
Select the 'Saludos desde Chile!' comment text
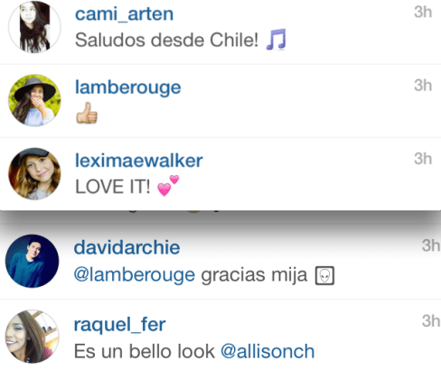click(x=166, y=40)
